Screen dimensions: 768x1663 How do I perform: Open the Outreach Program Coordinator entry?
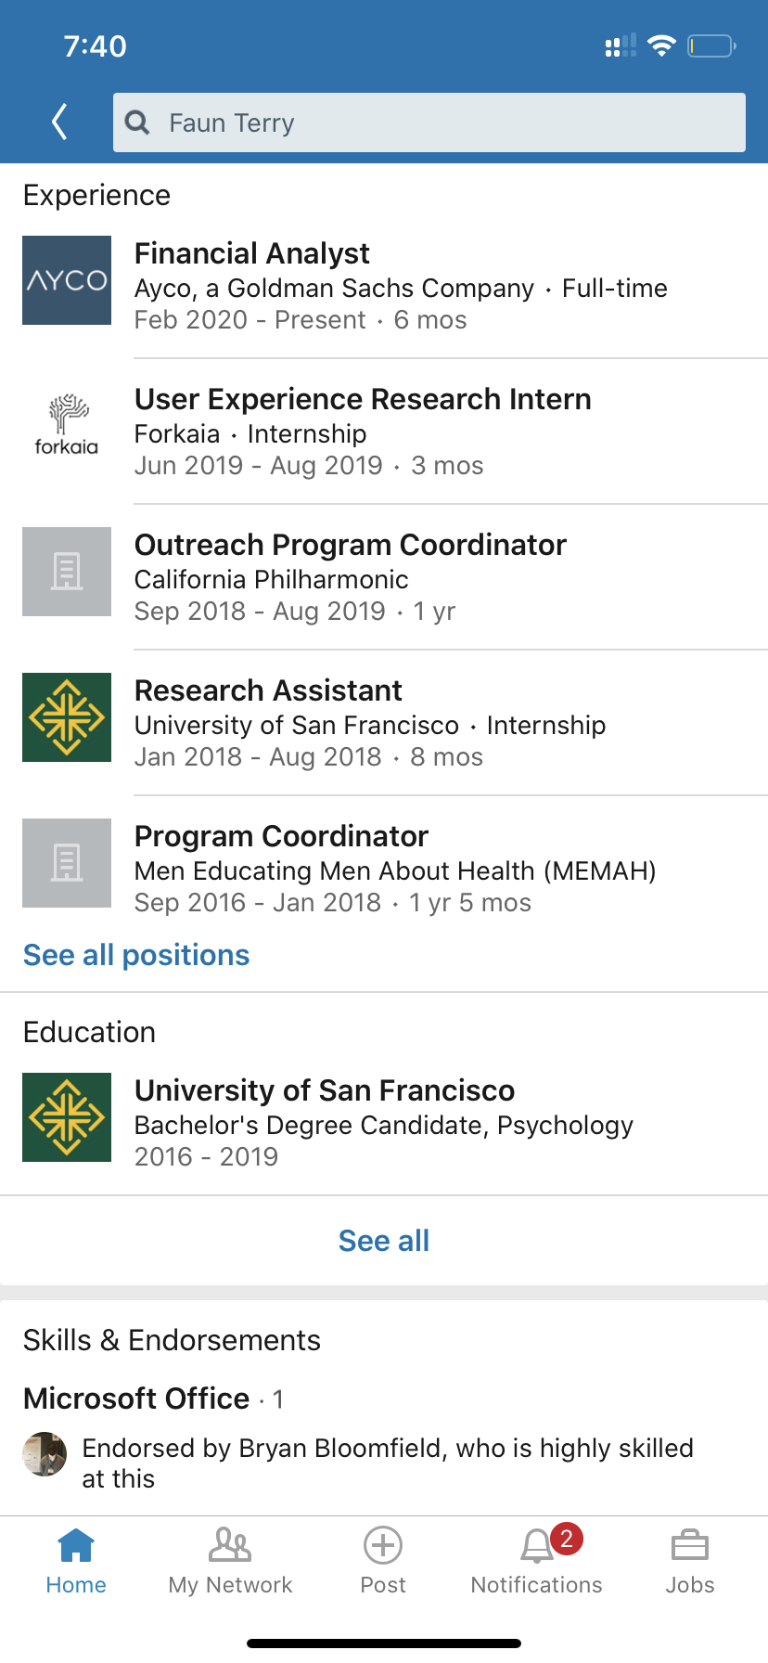351,545
